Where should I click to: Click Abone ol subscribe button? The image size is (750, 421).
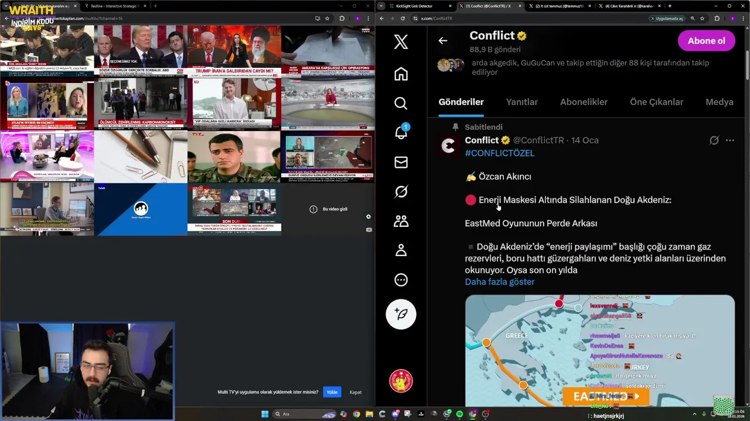pyautogui.click(x=706, y=40)
